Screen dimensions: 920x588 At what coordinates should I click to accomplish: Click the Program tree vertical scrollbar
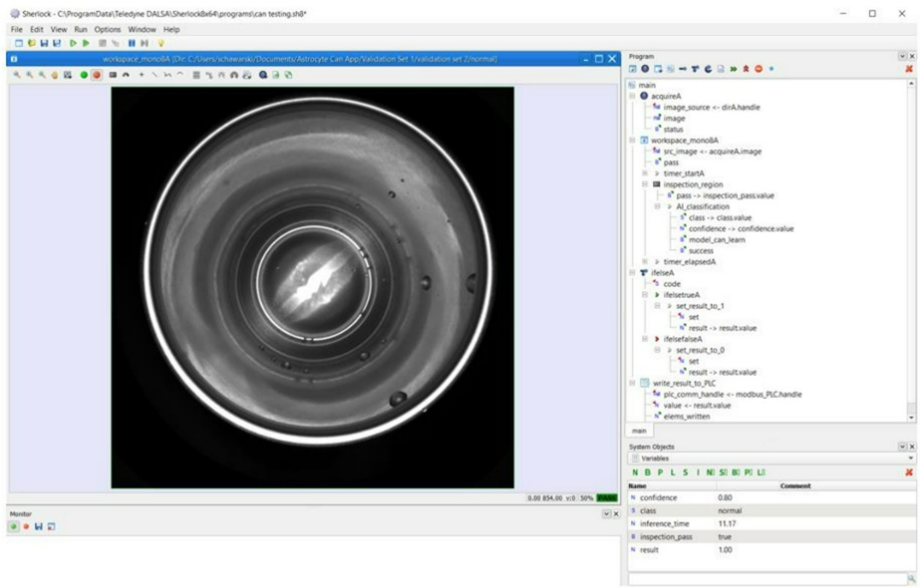point(911,250)
